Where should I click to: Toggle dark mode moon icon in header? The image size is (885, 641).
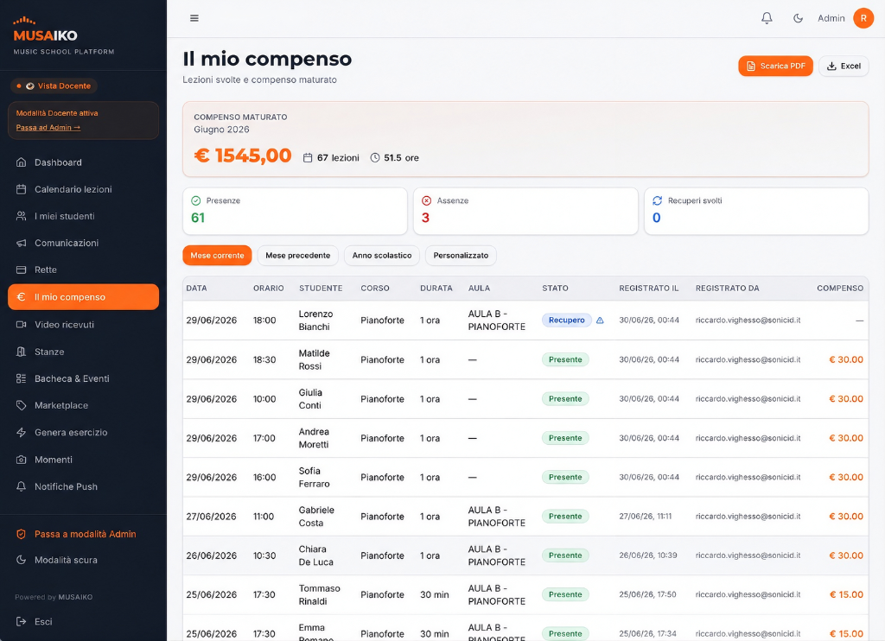[798, 18]
